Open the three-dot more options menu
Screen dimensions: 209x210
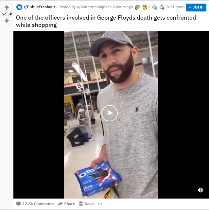tap(100, 204)
